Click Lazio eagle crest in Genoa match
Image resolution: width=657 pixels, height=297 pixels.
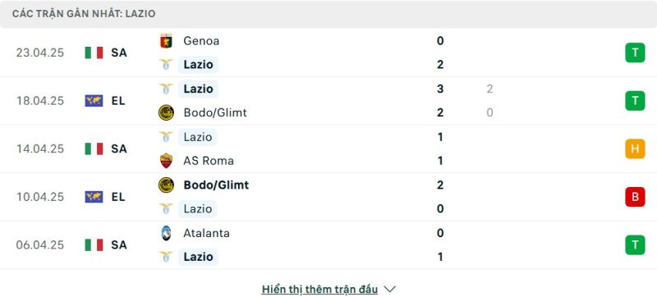[x=166, y=65]
